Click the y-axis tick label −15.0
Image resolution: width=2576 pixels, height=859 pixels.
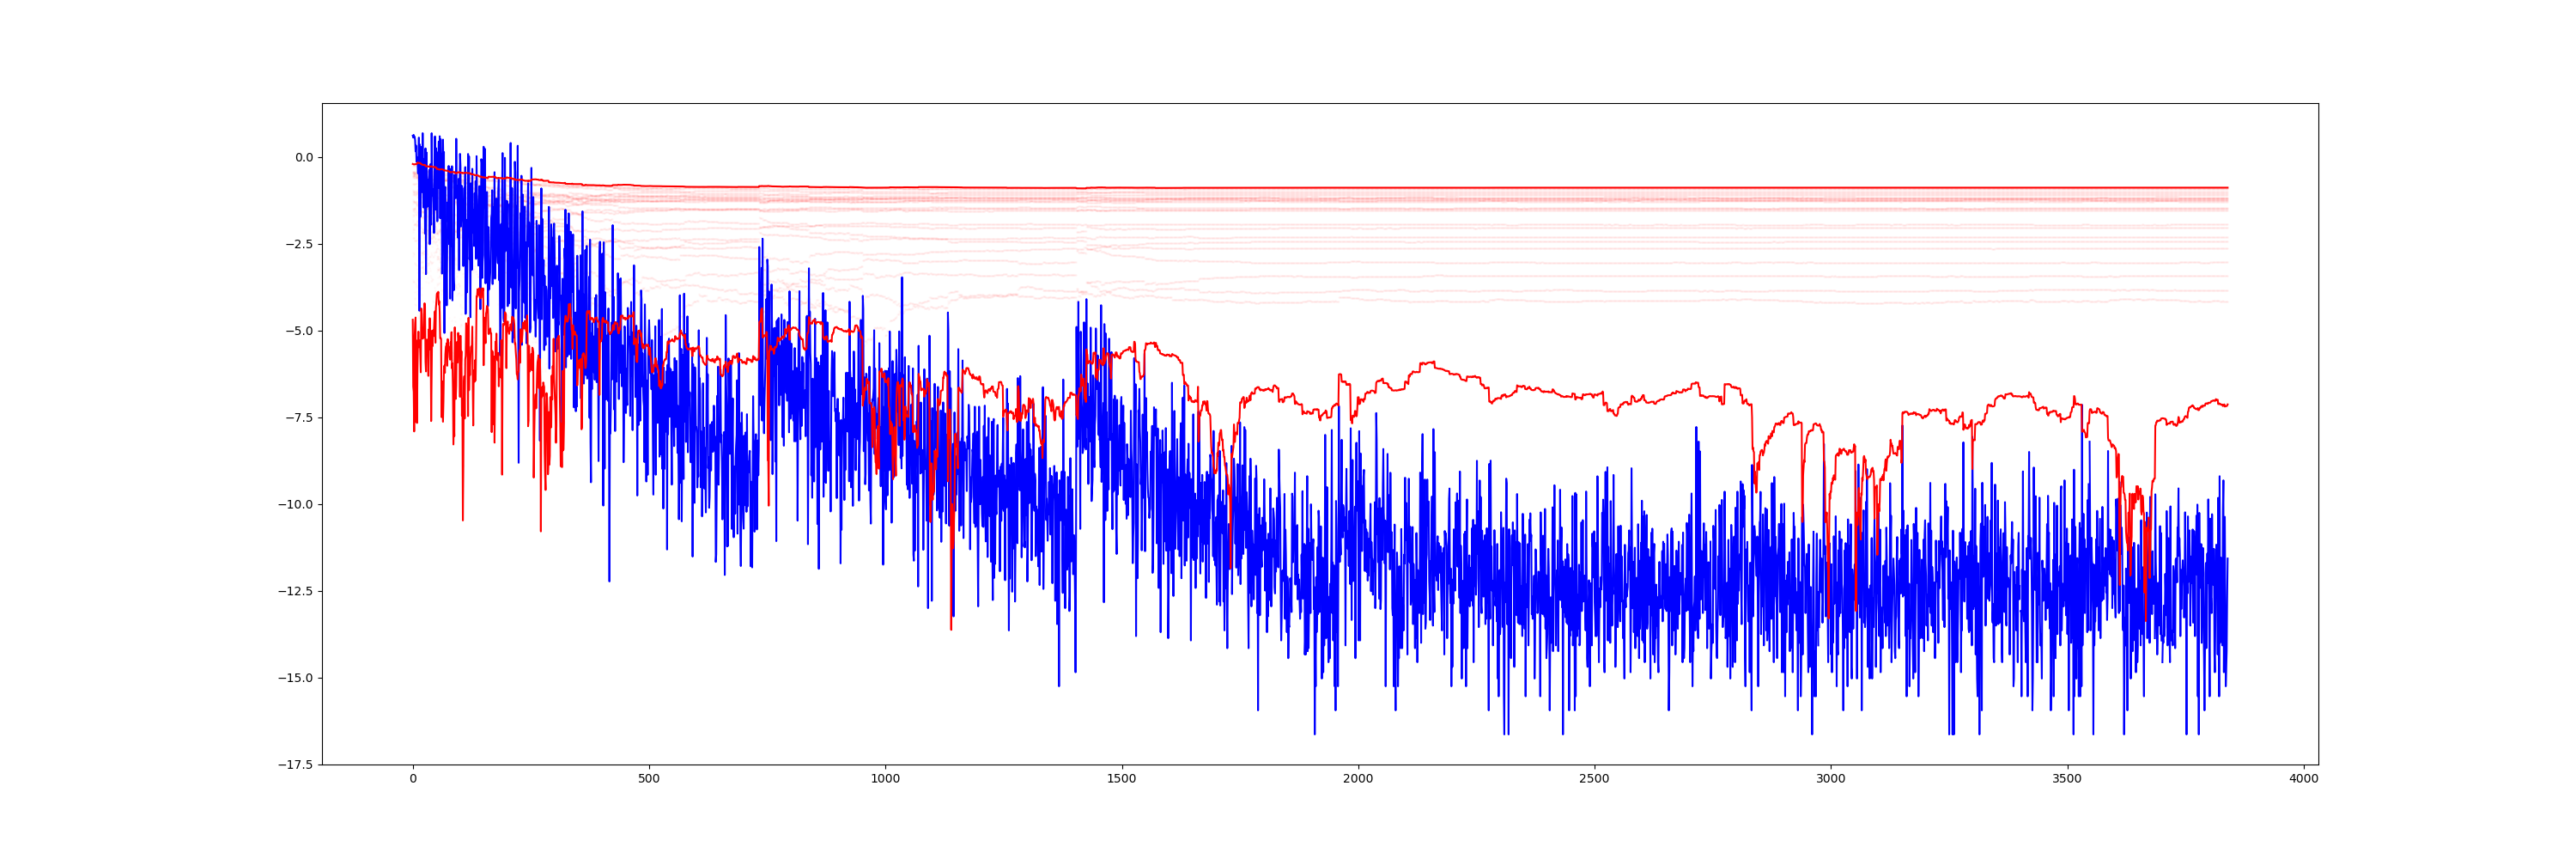295,678
